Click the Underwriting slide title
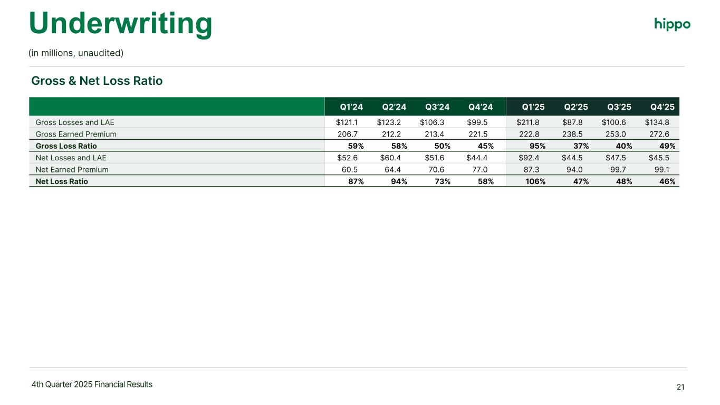Screen dimensions: 720x405 (x=120, y=24)
